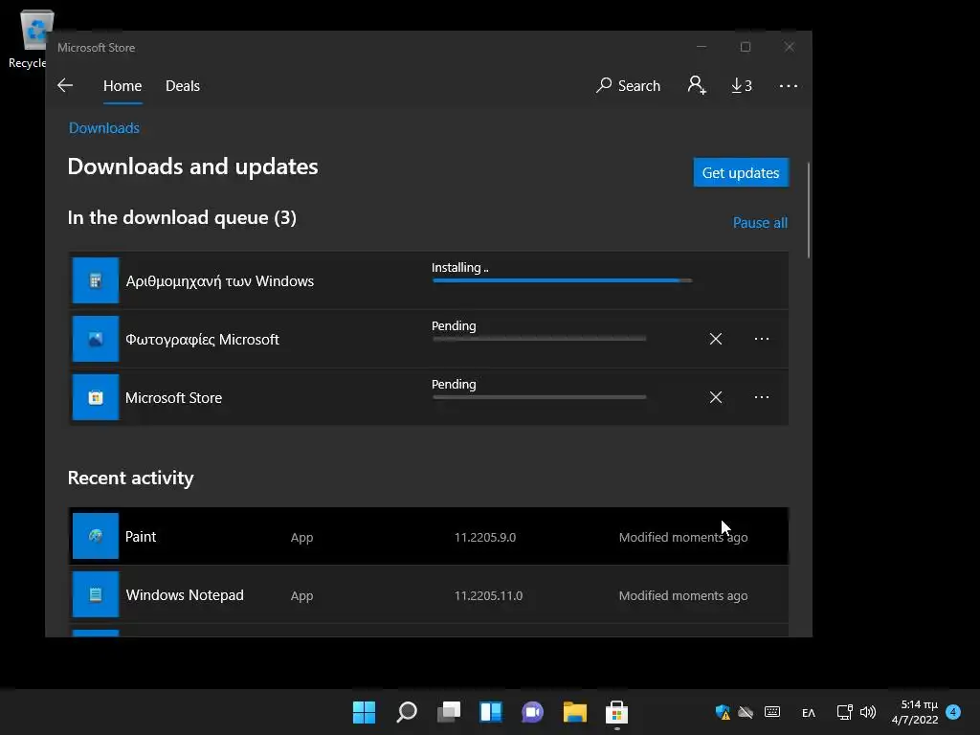This screenshot has width=980, height=735.
Task: Click Notepad version 11.2205.11.0
Action: [488, 595]
